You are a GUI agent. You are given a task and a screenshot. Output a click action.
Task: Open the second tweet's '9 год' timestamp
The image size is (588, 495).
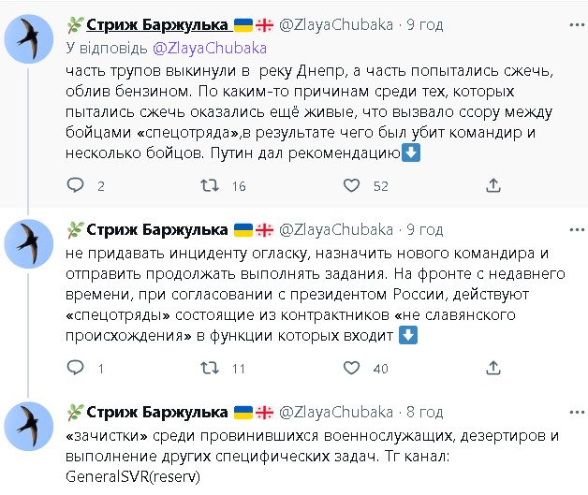click(421, 230)
